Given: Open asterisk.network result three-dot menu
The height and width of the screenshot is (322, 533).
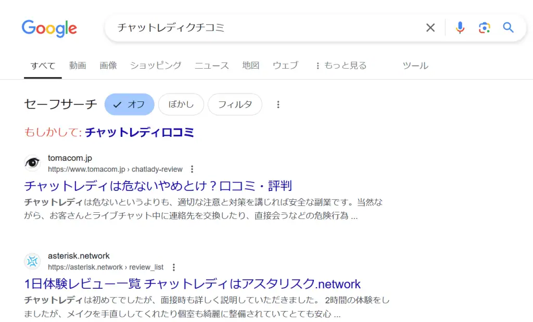Looking at the screenshot, I should (174, 267).
